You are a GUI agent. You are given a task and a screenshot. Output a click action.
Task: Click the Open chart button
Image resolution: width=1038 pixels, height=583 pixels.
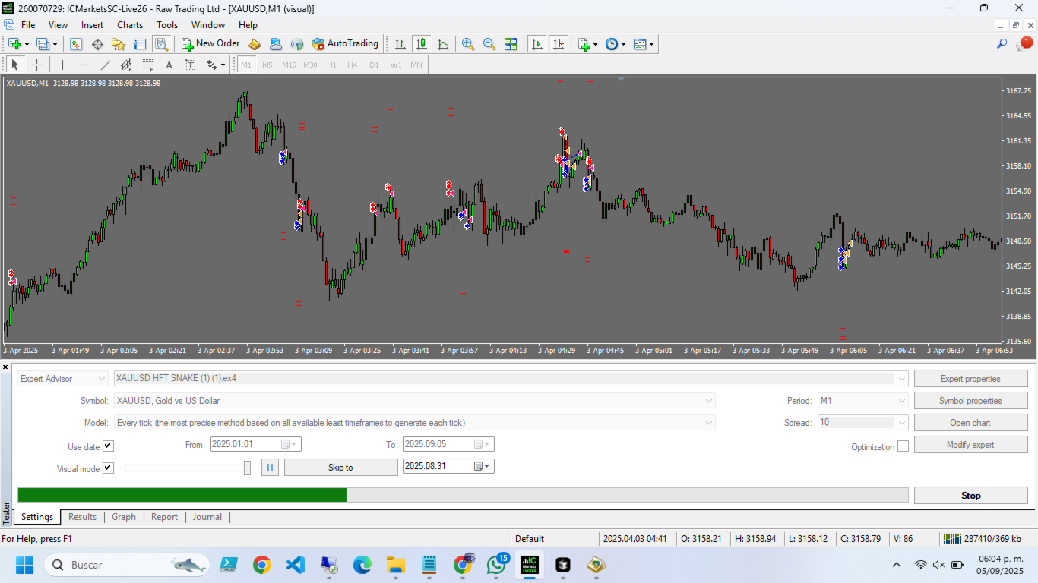tap(970, 422)
